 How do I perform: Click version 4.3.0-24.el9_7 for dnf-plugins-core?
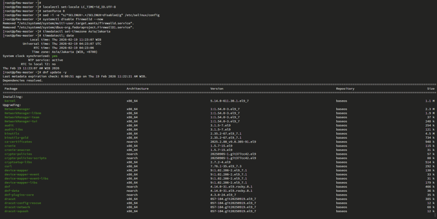pos(223,195)
